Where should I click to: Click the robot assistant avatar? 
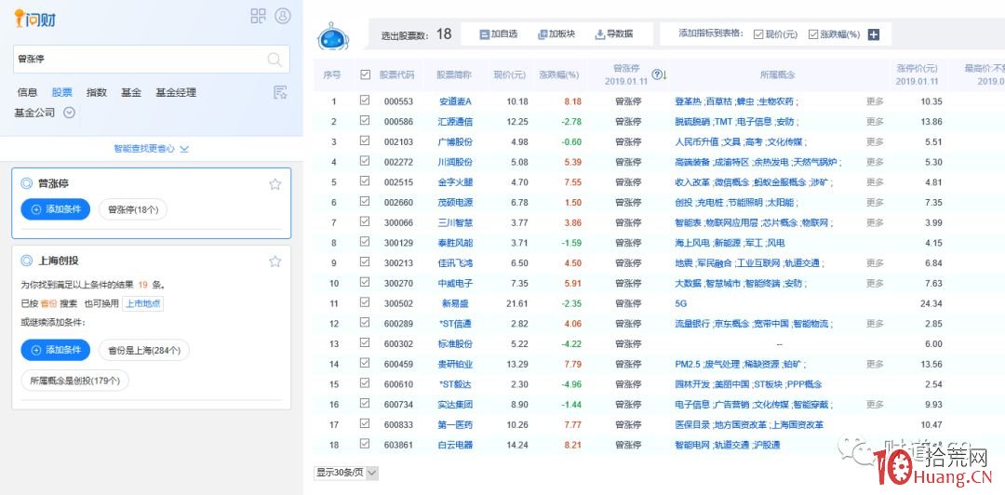[x=334, y=36]
